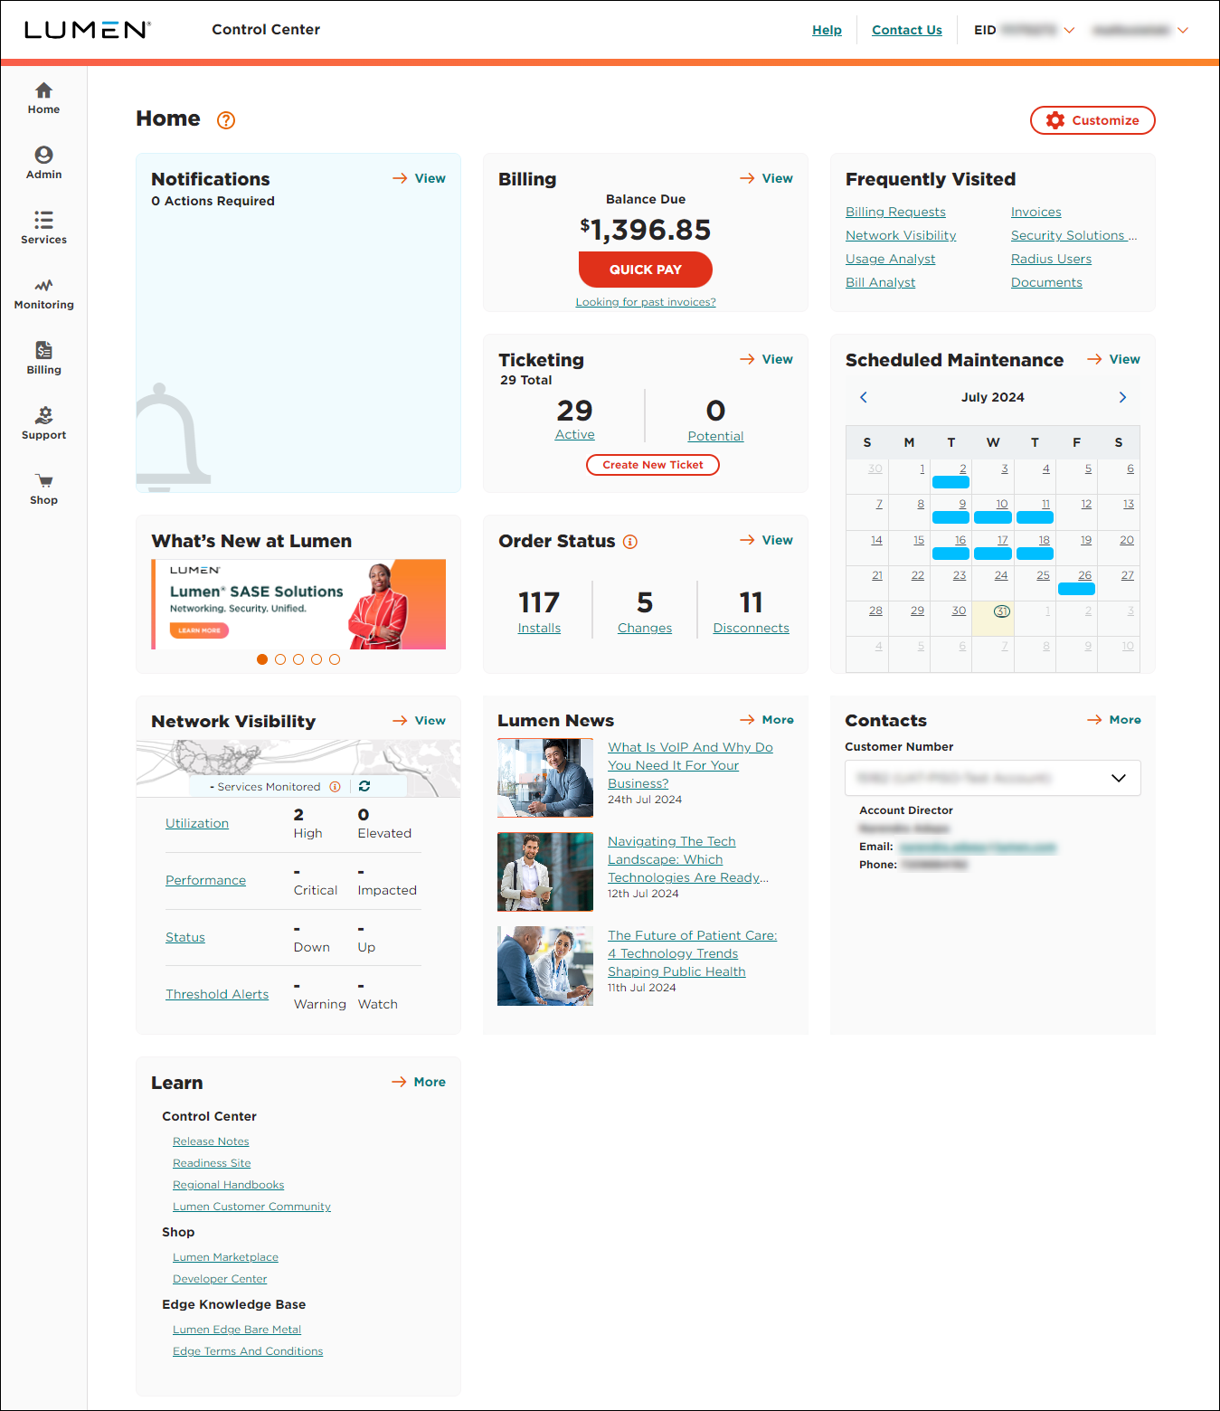Open Patient Care news article thumbnail
This screenshot has width=1220, height=1411.
coord(545,966)
